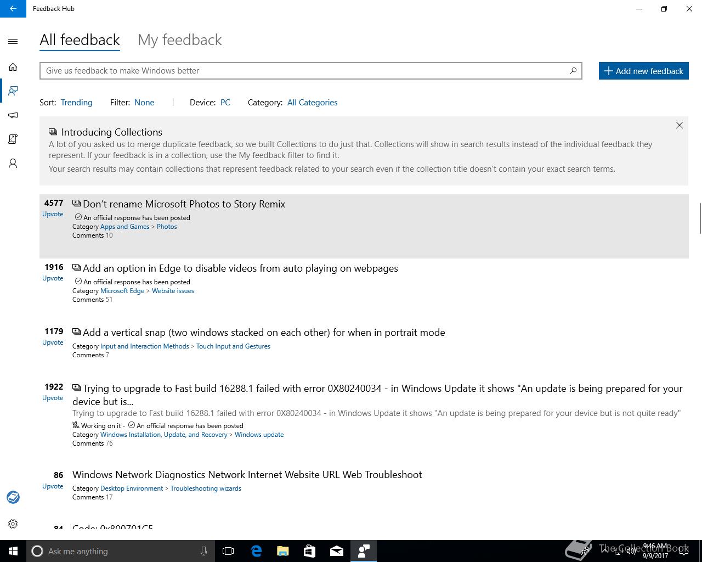Click the search magnifier icon

[x=573, y=71]
